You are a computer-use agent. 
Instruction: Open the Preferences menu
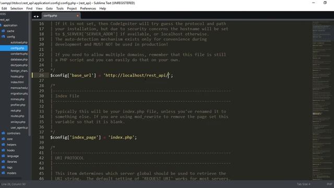(88, 8)
